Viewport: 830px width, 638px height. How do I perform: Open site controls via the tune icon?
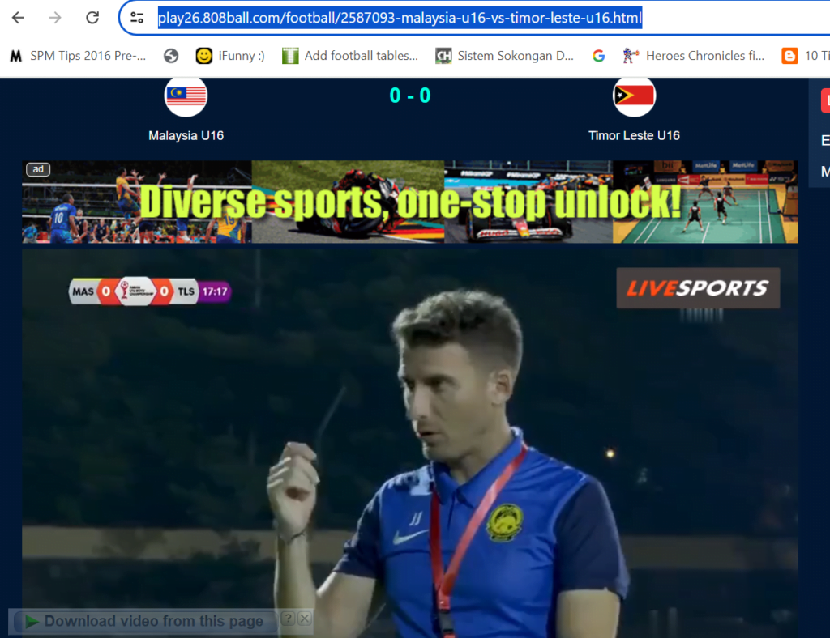[136, 18]
